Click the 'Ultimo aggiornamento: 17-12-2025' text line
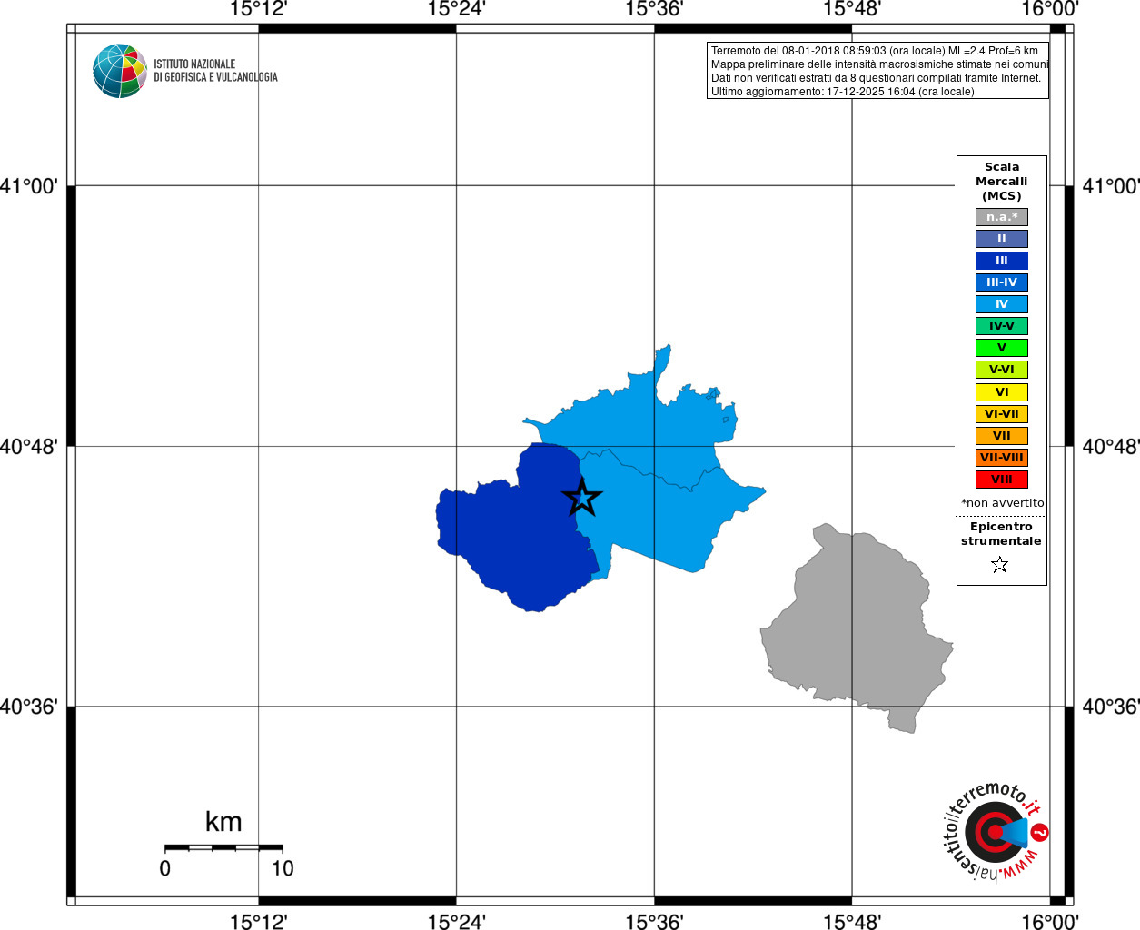 tap(843, 92)
